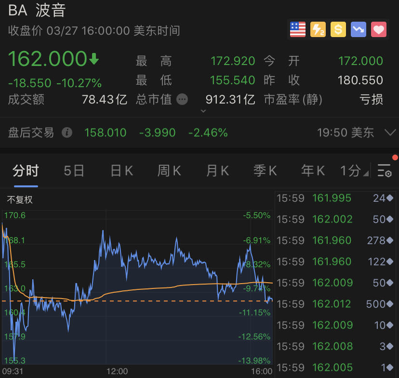The width and height of the screenshot is (399, 378).
Task: Switch to the 周K tab
Action: tap(169, 170)
